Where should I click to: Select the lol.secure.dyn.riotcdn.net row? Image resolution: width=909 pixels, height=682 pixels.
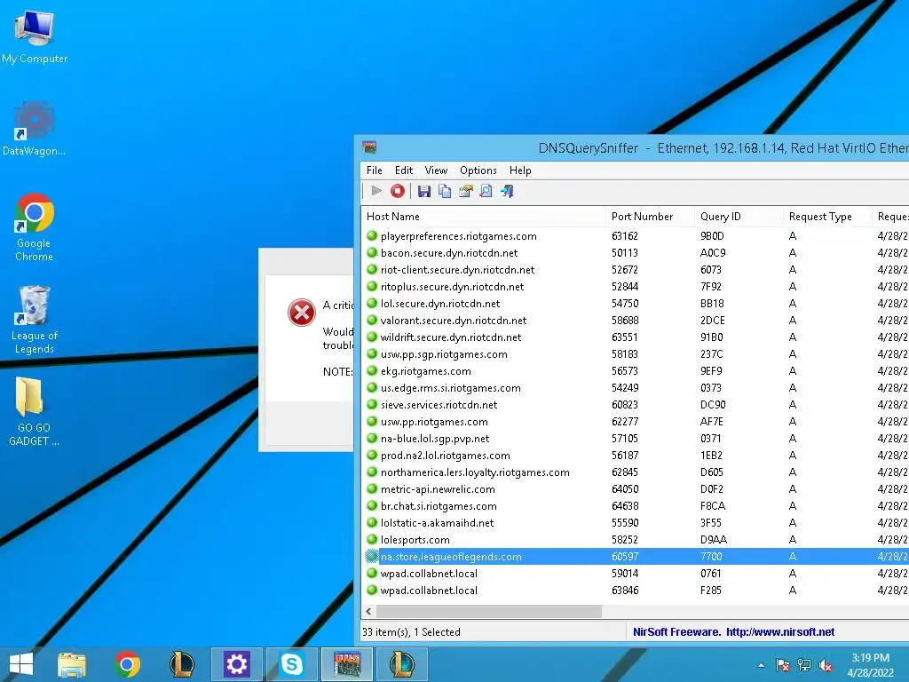point(635,304)
